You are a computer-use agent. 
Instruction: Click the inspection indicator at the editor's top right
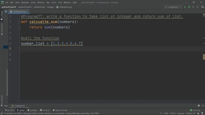(204, 15)
